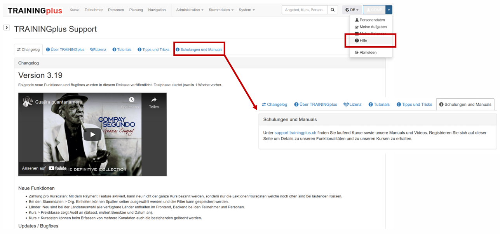
Task: Follow the support.trainingplus.ch link
Action: coord(295,133)
